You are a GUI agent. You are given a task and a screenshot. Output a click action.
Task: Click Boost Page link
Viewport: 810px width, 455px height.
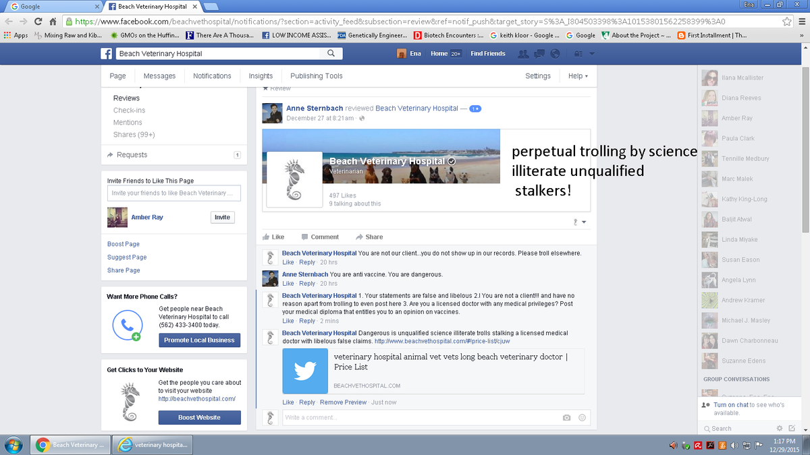coord(124,244)
